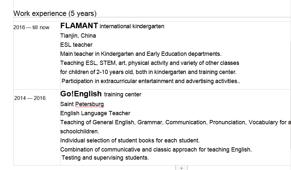Place cursor in "Tianjin, China" line
The image size is (291, 170).
(78, 36)
